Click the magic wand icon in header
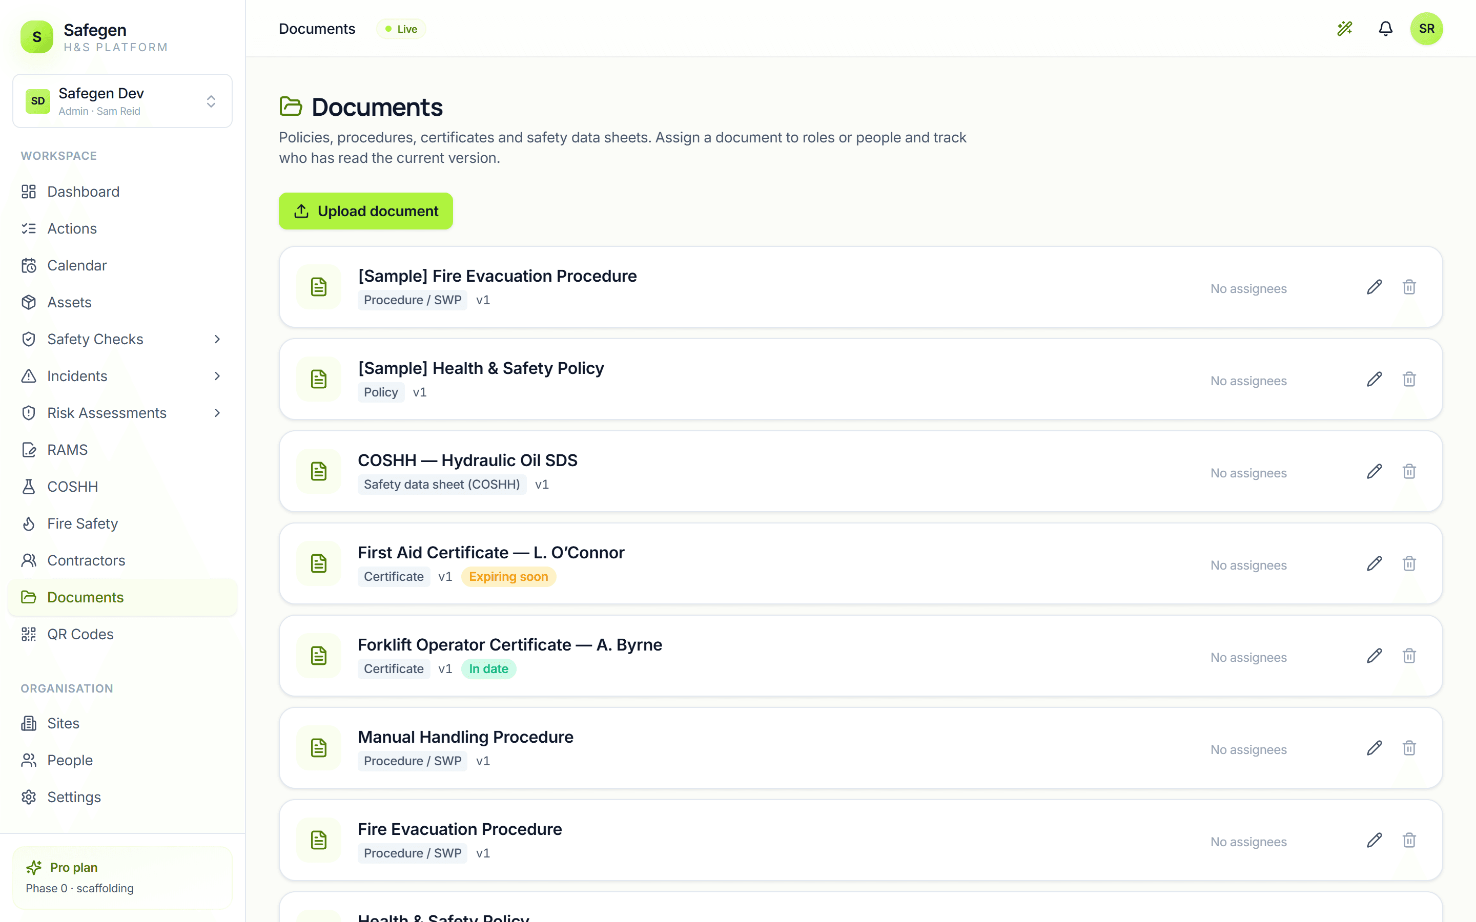Screen dimensions: 1476x922 point(1345,29)
